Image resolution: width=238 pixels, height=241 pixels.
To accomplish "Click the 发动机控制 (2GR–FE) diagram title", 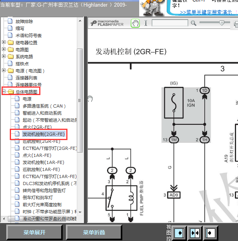I will tap(131, 52).
